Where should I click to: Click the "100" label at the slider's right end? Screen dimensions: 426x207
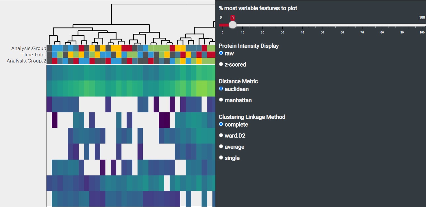point(422,17)
